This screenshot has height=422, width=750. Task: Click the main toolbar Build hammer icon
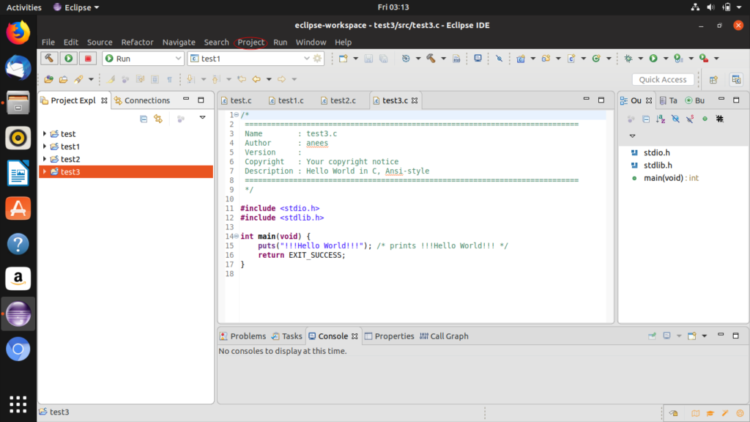[x=431, y=59]
